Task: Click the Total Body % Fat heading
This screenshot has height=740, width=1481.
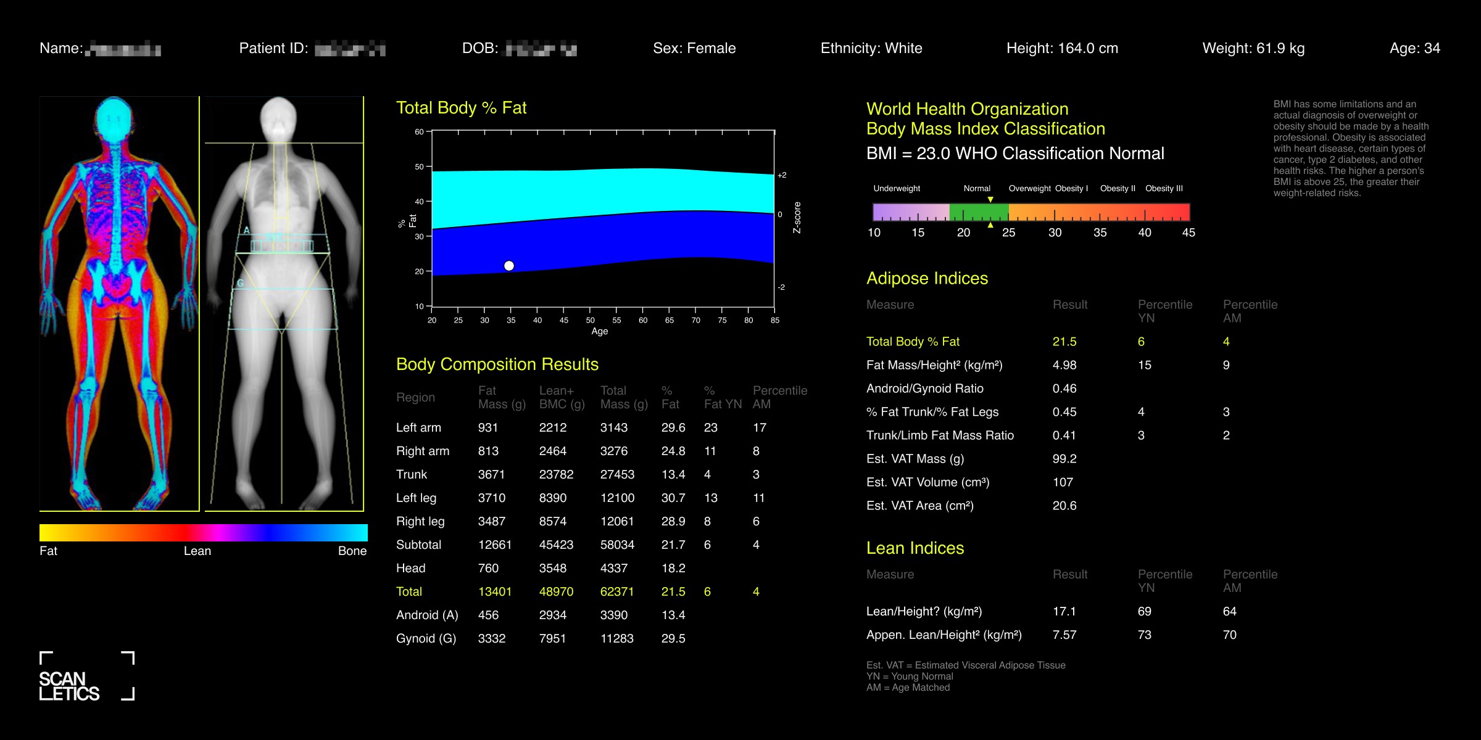Action: coord(461,108)
